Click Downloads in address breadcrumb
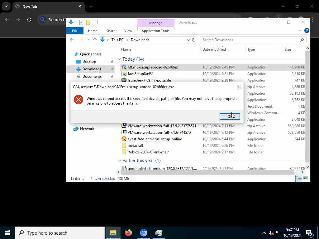The image size is (319, 239). 140,40
